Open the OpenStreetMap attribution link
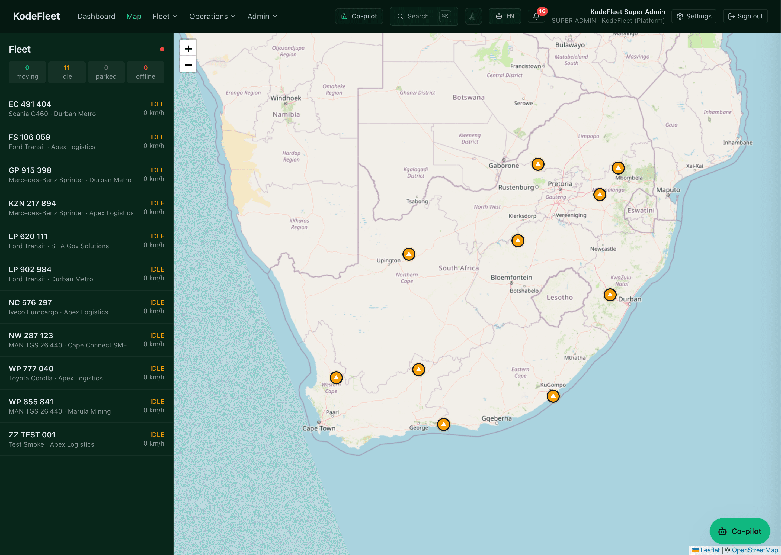Viewport: 781px width, 555px height. click(x=755, y=550)
